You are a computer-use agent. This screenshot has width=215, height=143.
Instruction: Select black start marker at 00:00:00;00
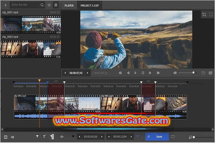14,82
